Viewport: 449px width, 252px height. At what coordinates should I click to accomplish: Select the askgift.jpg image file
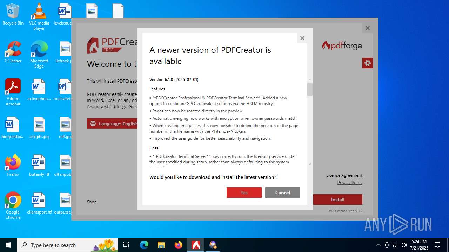[39, 128]
